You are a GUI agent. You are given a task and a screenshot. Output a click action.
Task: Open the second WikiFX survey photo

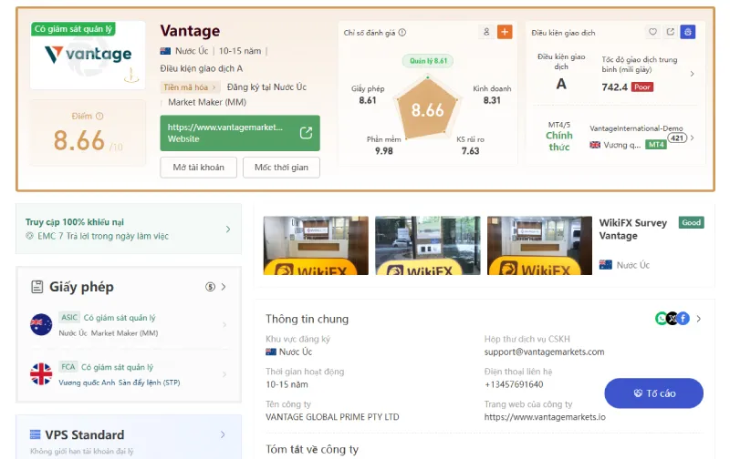point(427,245)
